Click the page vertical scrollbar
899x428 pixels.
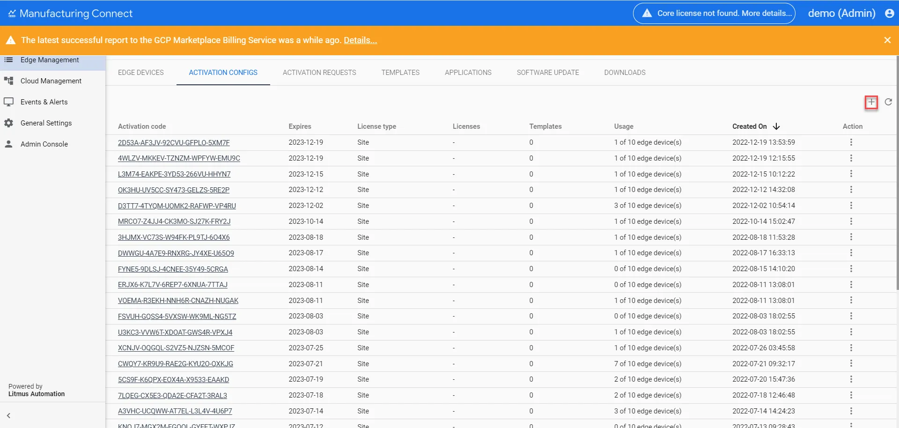click(x=897, y=173)
